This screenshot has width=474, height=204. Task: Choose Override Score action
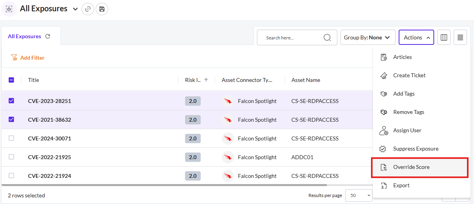tap(420, 167)
